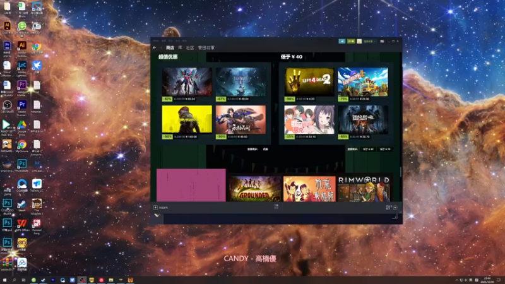Open the ToDesk desktop shortcut
Viewport: 505px width, 284px height.
37,186
